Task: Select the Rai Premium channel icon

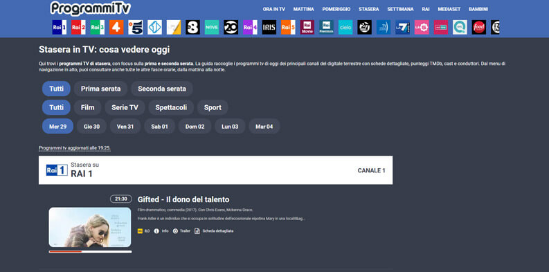Action: click(326, 27)
